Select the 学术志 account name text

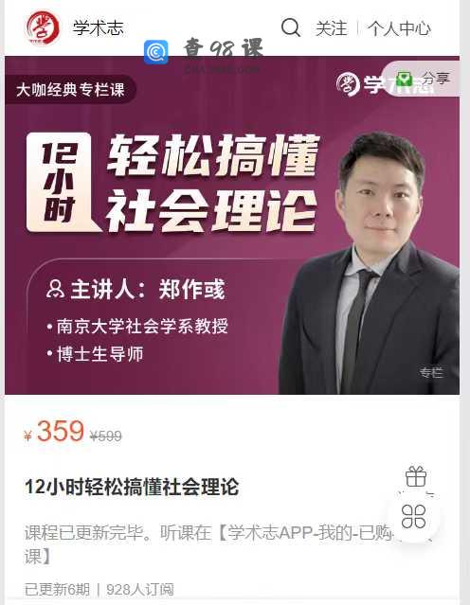[99, 27]
